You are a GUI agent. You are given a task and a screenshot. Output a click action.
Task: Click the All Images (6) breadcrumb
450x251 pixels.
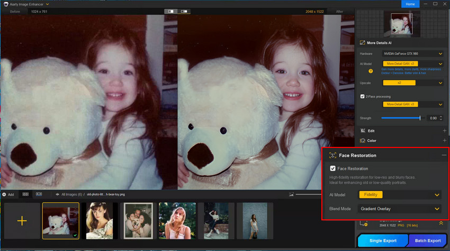(x=72, y=194)
